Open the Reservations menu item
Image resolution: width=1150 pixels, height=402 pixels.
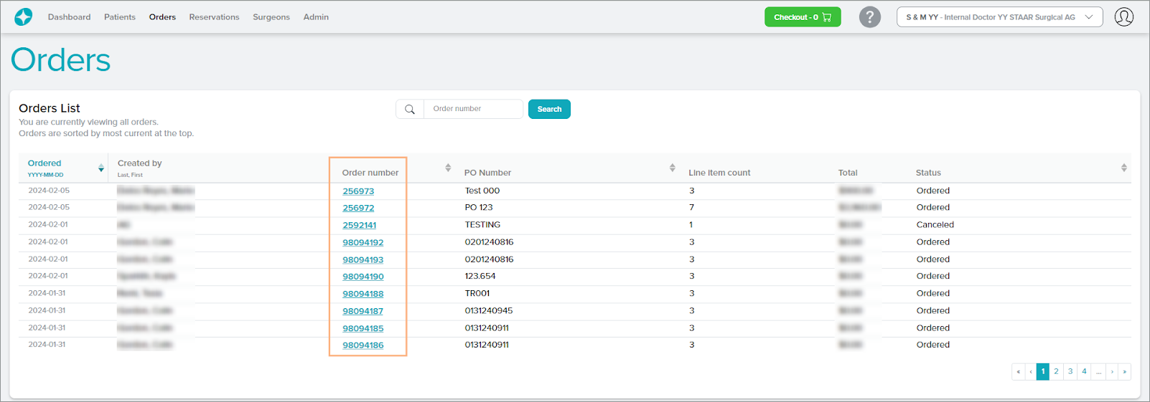click(214, 17)
